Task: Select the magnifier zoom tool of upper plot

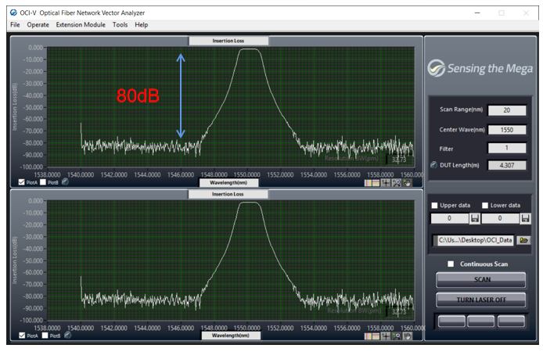Action: click(397, 183)
